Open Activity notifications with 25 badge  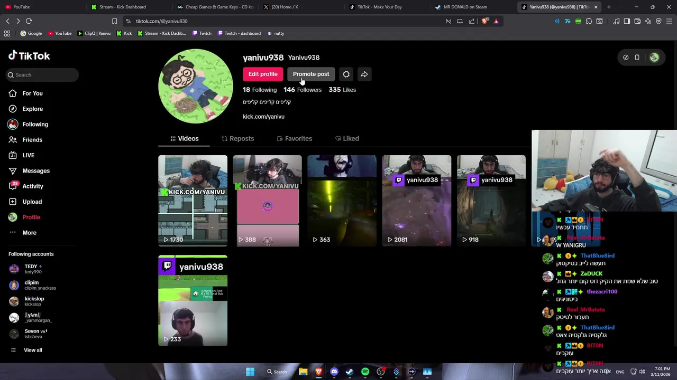25,186
